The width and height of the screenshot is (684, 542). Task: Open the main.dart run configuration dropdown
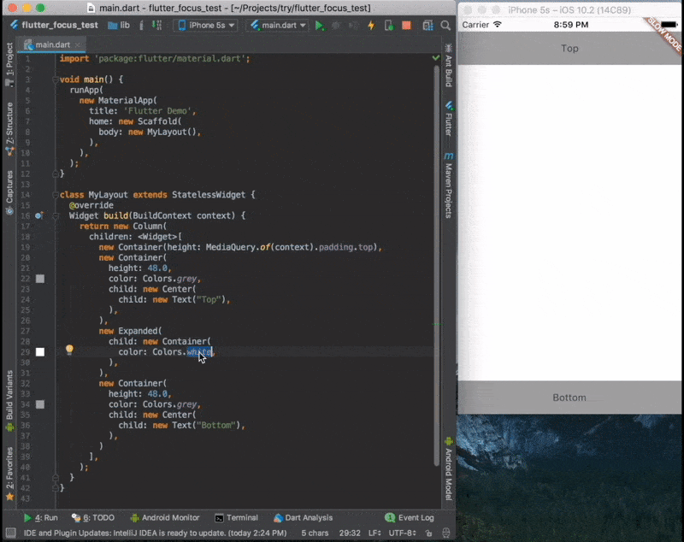[x=277, y=26]
